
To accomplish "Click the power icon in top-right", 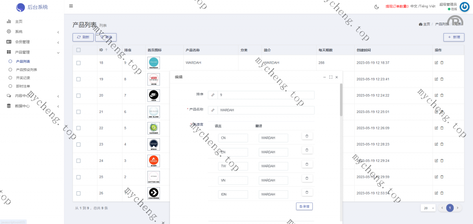I will 464,6.
